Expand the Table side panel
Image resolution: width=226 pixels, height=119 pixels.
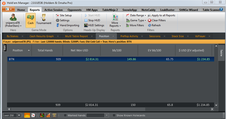pos(221,53)
